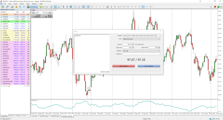
Task: Switch to EURUSD,Daily chart tab
Action: (x=44, y=116)
